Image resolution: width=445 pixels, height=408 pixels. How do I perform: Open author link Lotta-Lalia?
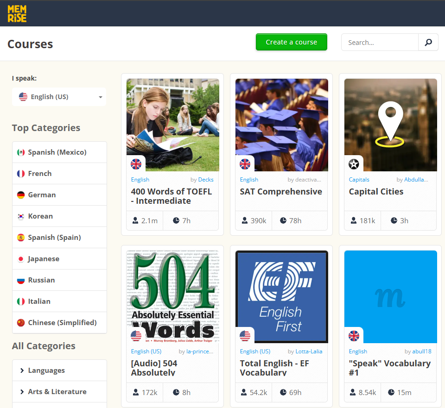coord(309,352)
